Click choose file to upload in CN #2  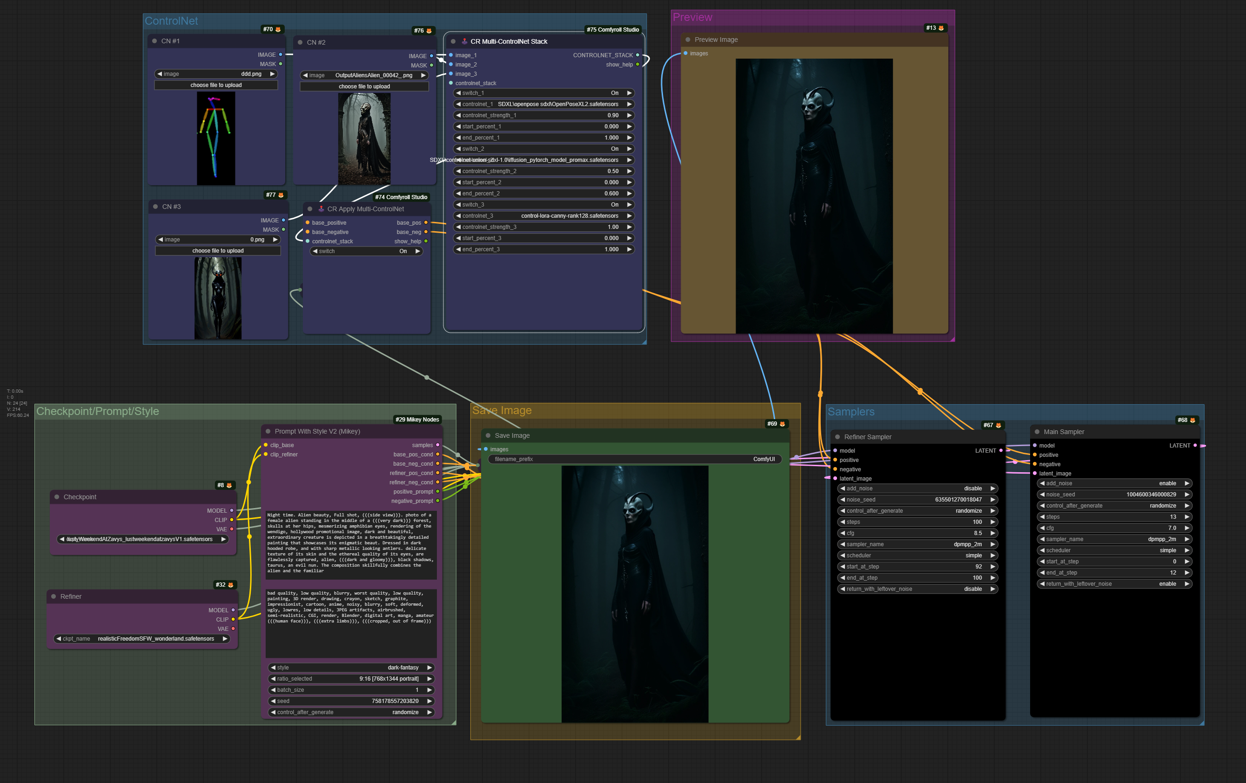[x=364, y=87]
